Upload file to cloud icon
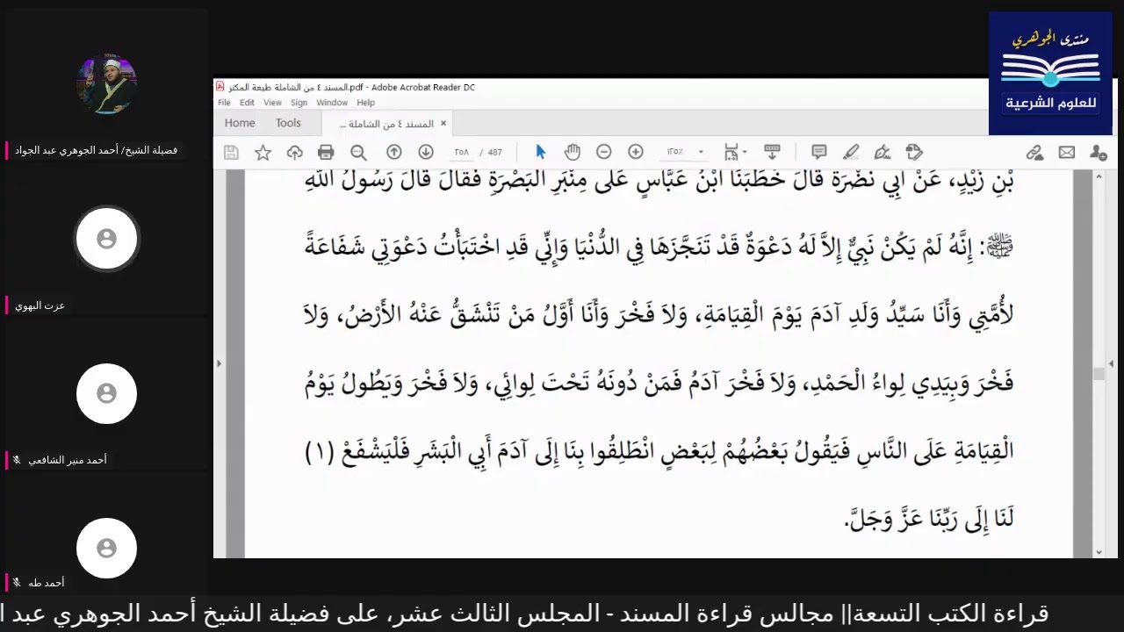This screenshot has width=1124, height=632. tap(294, 153)
